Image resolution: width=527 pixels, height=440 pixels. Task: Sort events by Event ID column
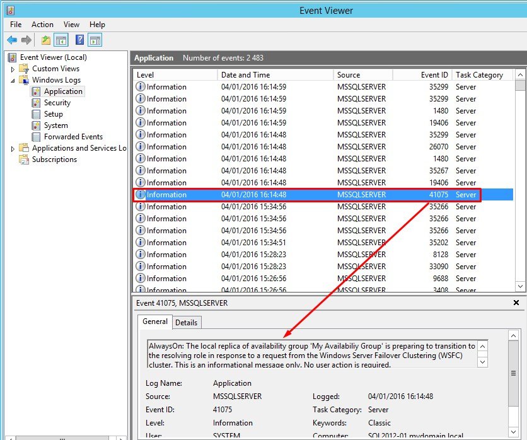tap(434, 75)
